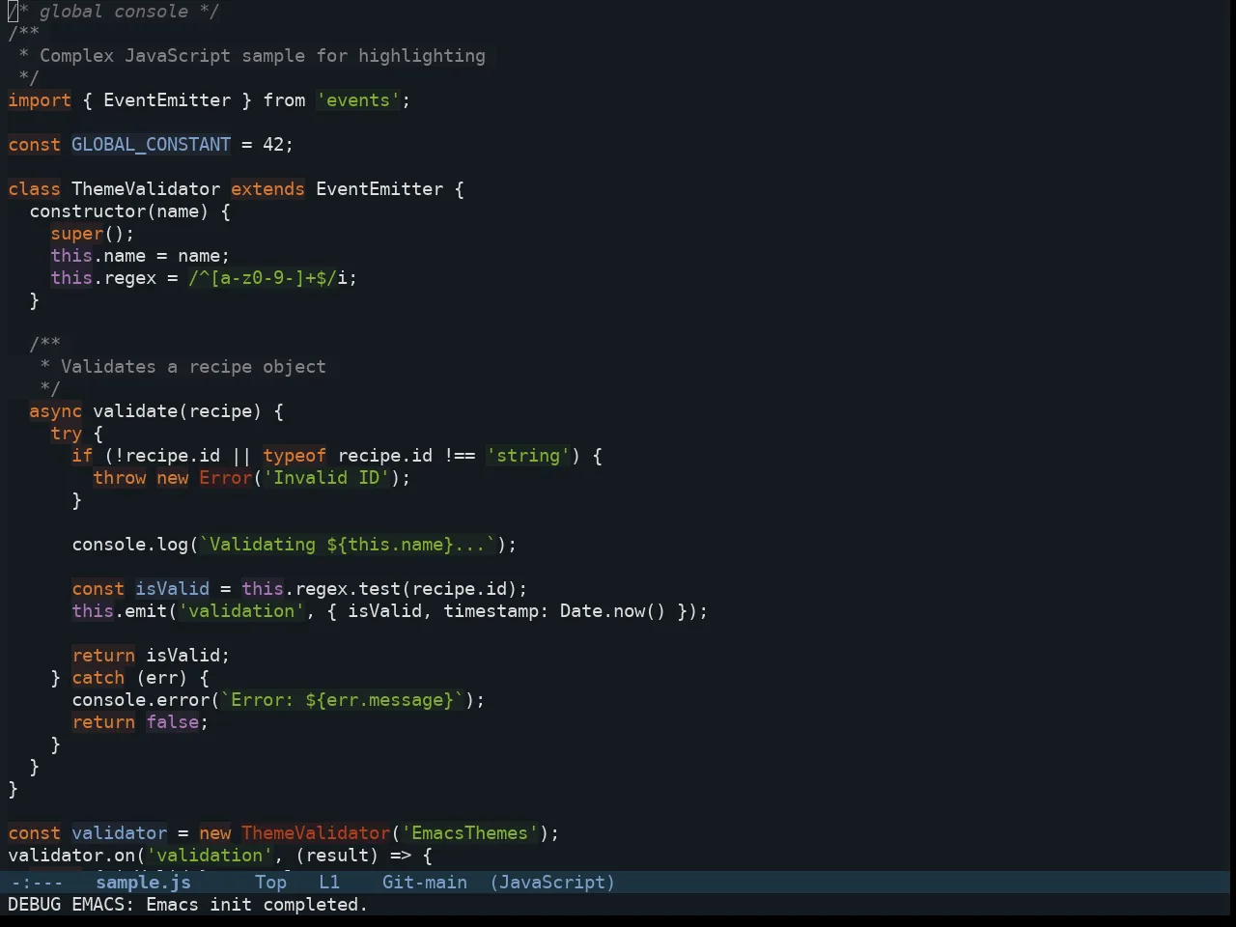This screenshot has height=927, width=1236.
Task: Click this.name assignment line
Action: pyautogui.click(x=140, y=256)
